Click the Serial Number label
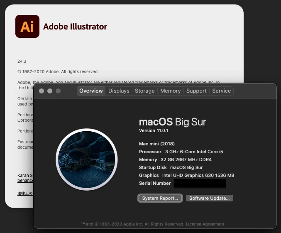This screenshot has width=281, height=233. 155,183
